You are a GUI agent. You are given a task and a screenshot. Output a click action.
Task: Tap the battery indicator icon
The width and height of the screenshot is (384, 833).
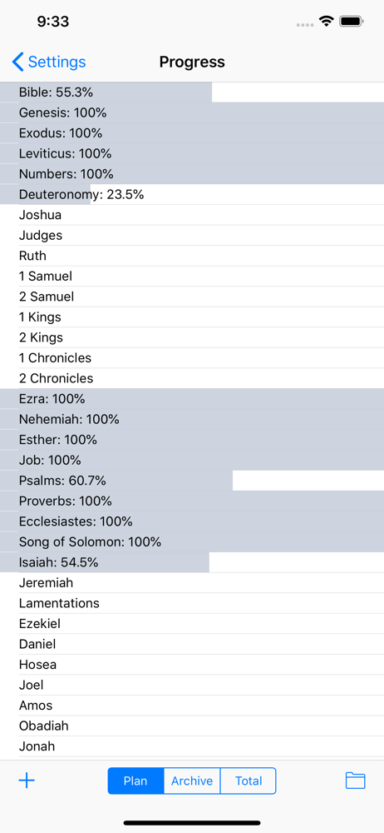[351, 22]
